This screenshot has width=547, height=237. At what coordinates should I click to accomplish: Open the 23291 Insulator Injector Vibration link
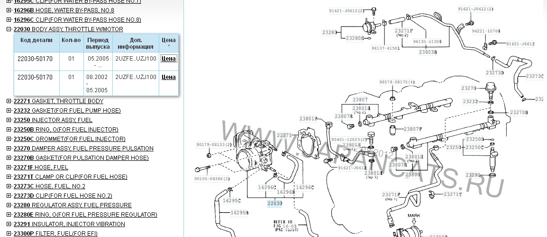click(69, 224)
